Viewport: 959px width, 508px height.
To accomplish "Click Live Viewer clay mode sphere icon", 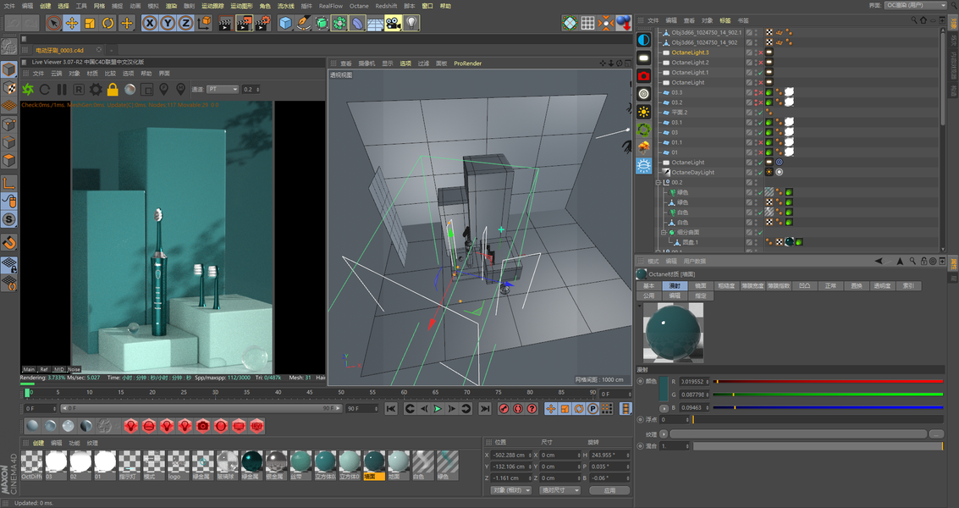I will pos(130,90).
